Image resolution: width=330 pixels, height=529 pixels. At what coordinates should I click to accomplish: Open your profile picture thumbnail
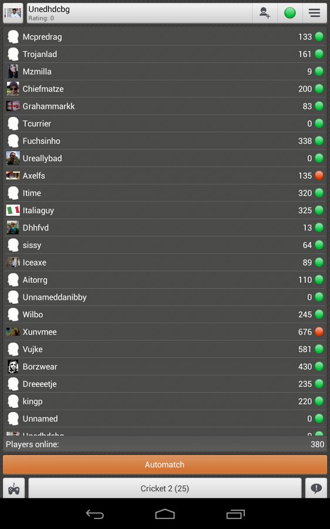(13, 13)
